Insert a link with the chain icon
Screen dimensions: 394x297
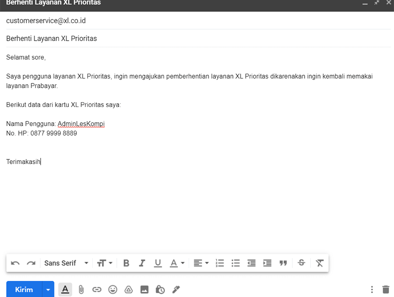click(97, 290)
